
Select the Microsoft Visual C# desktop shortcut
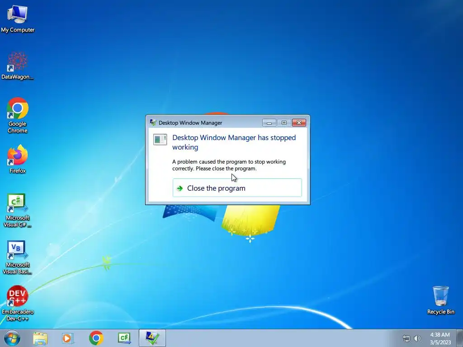[x=18, y=211]
